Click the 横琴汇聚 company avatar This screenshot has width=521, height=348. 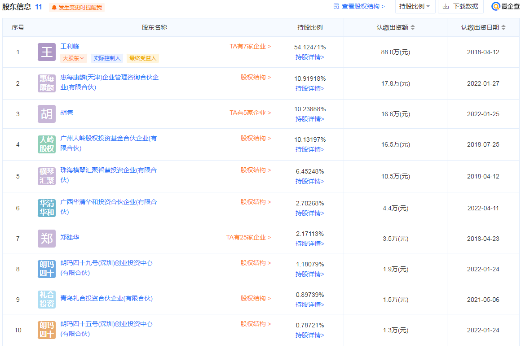click(x=47, y=176)
